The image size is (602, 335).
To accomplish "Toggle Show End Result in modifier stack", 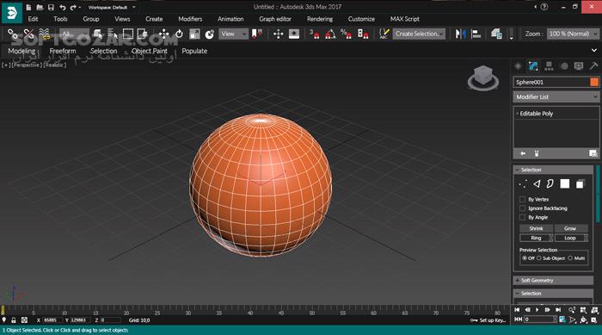I will 537,153.
